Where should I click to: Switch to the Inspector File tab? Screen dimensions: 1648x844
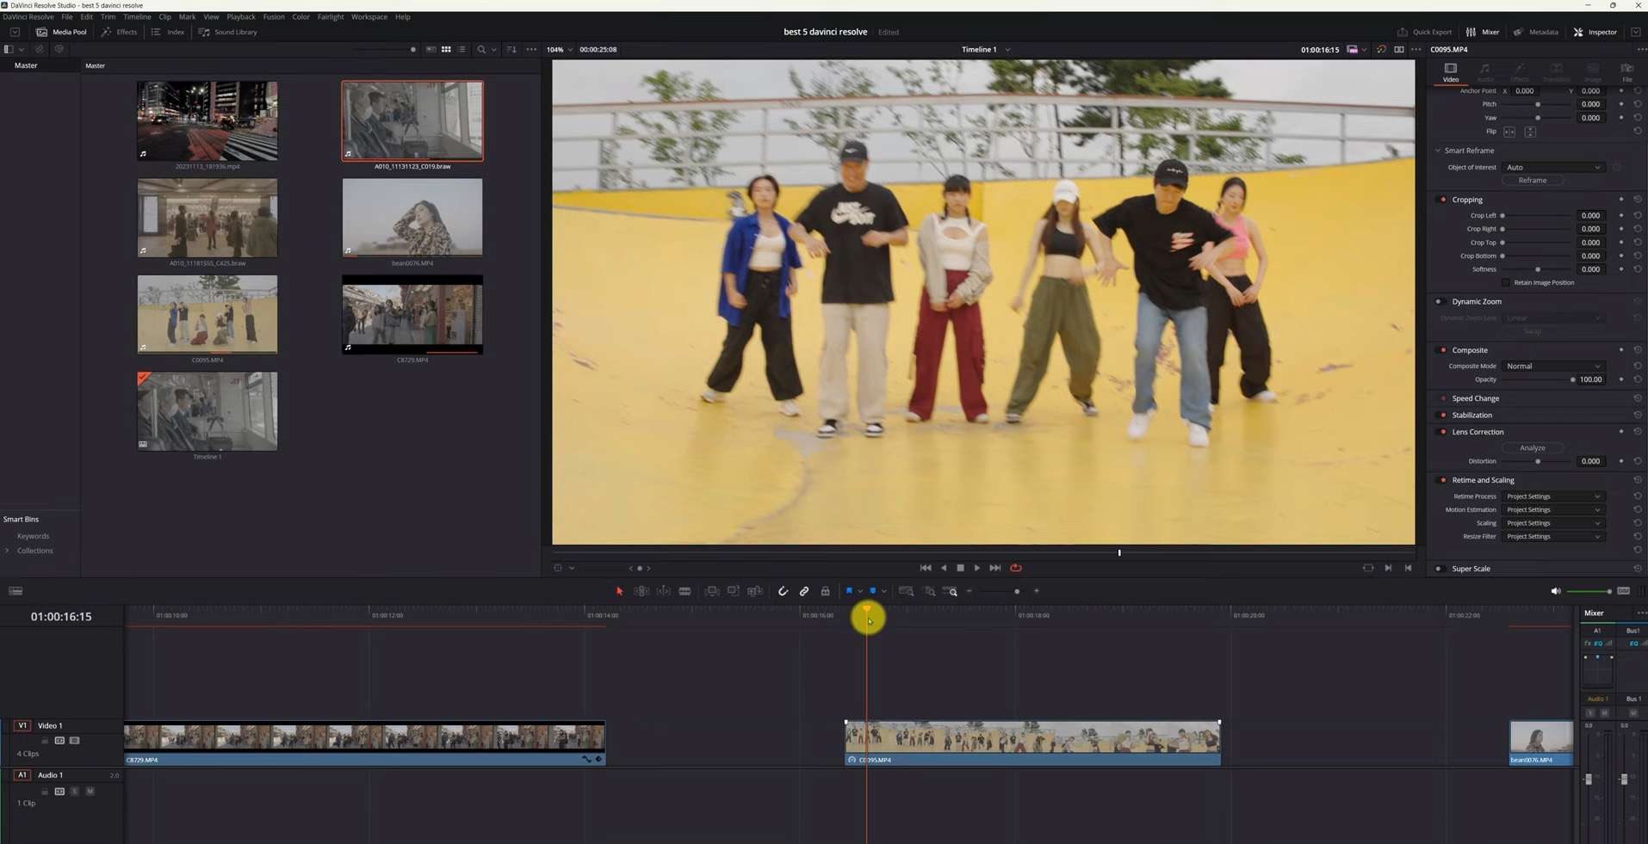(x=1626, y=72)
